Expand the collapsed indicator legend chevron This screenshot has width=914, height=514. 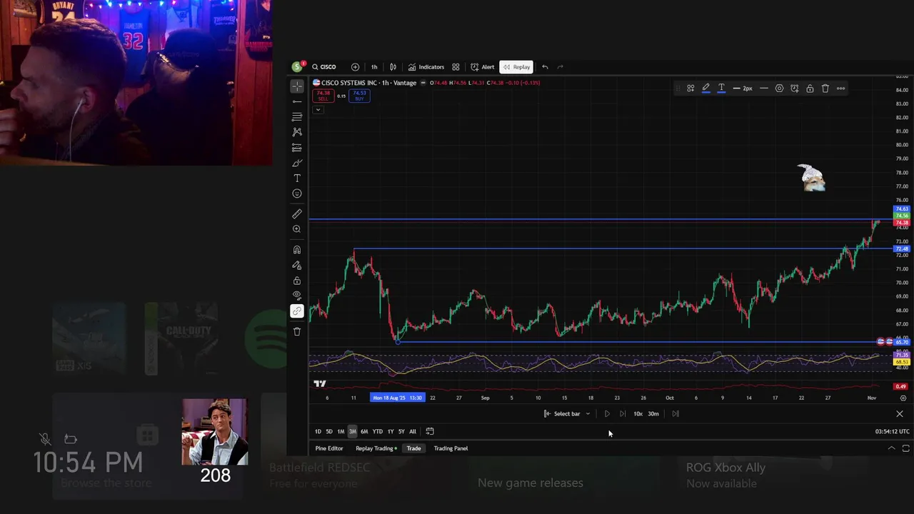(x=318, y=110)
